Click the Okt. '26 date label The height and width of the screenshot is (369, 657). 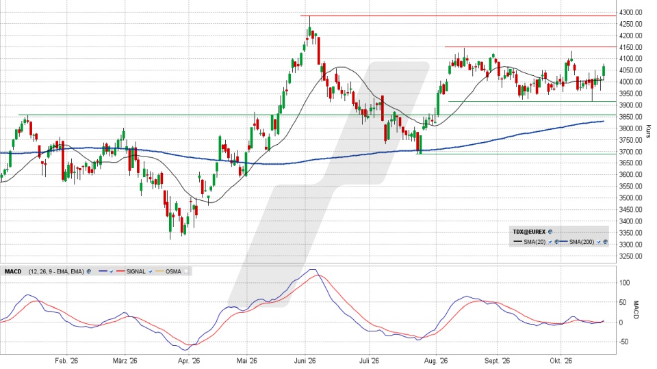[x=561, y=361]
